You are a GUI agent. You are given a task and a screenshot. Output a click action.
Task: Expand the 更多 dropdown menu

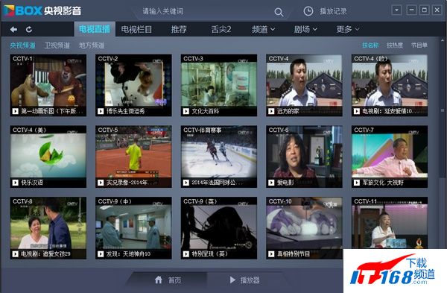coord(348,29)
